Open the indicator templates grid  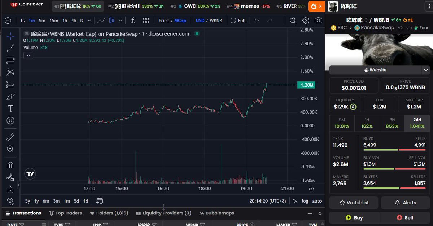[146, 21]
